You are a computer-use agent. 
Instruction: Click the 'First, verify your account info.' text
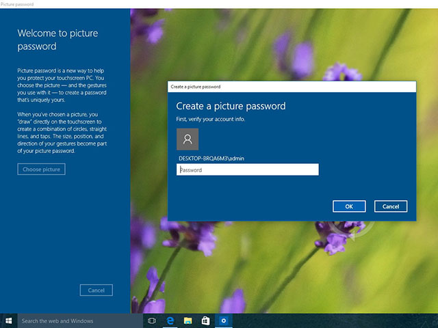(x=211, y=119)
